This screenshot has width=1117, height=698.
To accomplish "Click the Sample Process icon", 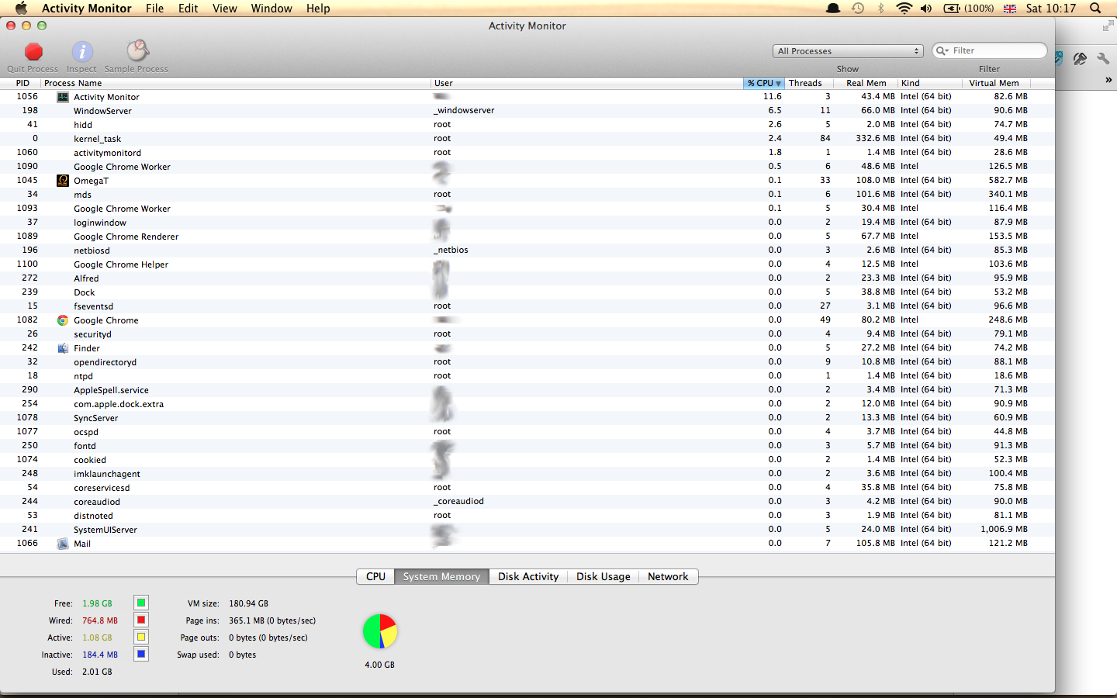I will [137, 51].
